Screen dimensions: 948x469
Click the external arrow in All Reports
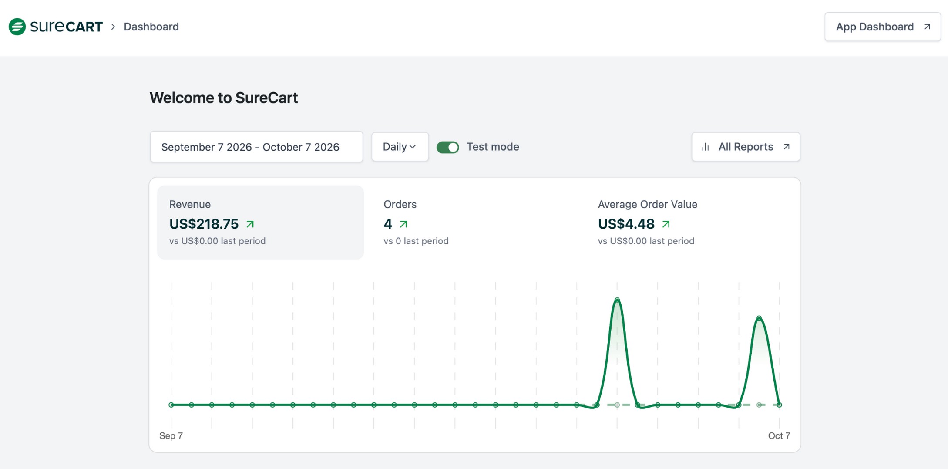coord(787,147)
